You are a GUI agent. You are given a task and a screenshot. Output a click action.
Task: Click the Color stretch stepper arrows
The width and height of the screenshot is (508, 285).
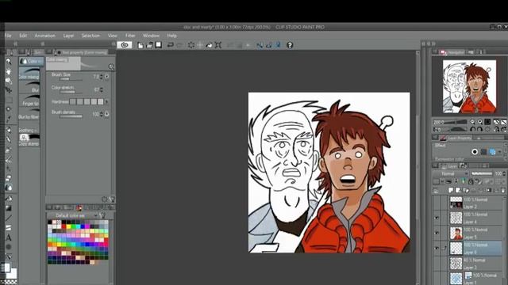pyautogui.click(x=102, y=89)
